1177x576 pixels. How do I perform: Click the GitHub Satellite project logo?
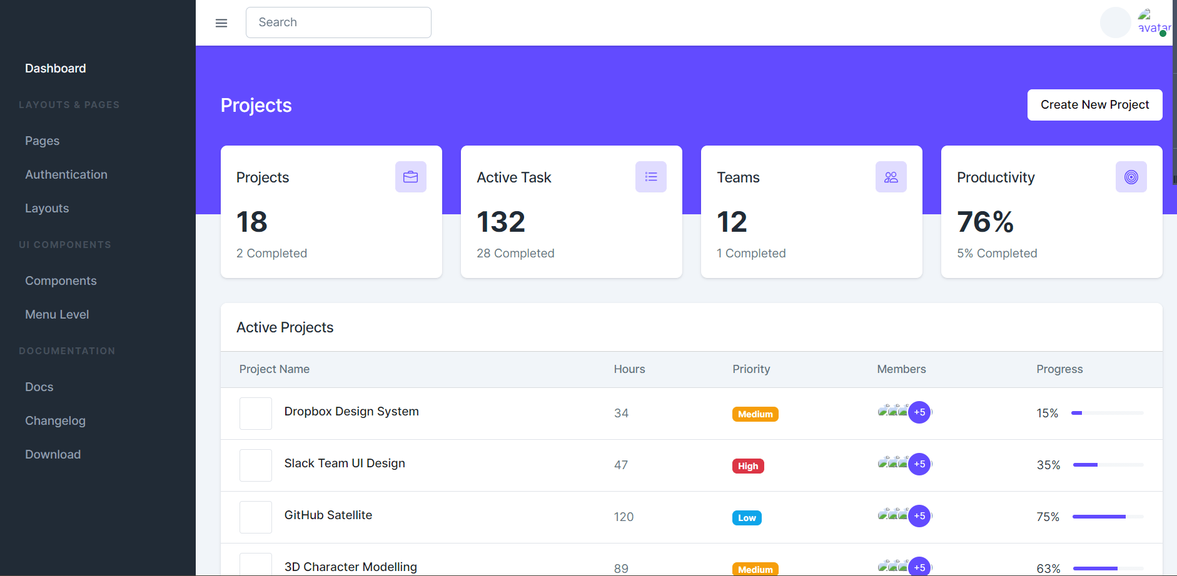click(256, 517)
